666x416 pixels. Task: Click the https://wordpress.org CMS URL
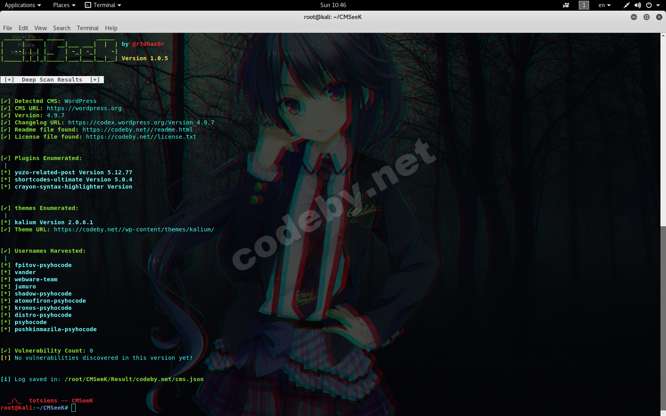tap(84, 108)
